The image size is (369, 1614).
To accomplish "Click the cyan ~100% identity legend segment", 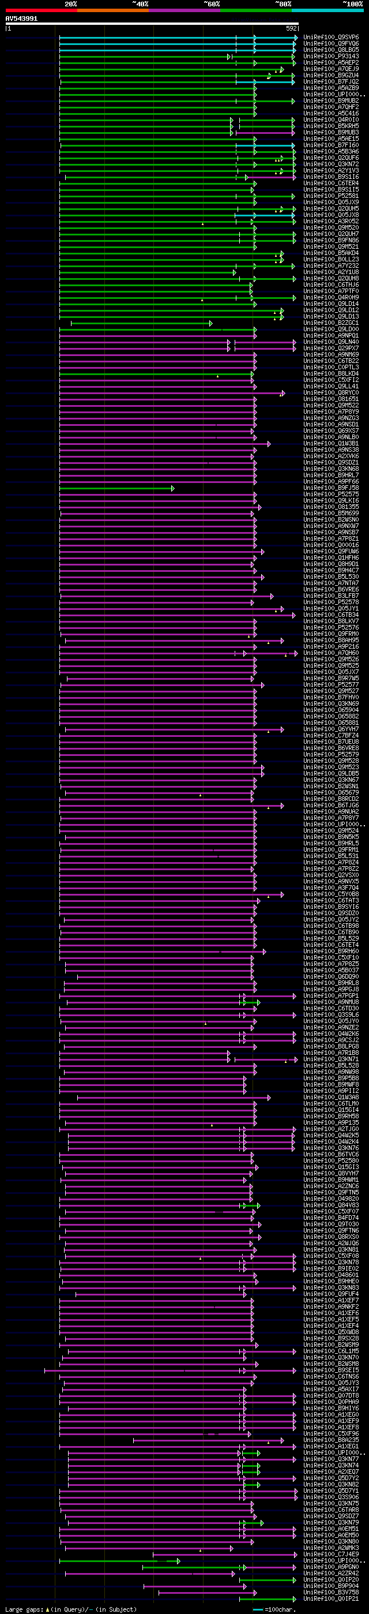I will tap(327, 10).
